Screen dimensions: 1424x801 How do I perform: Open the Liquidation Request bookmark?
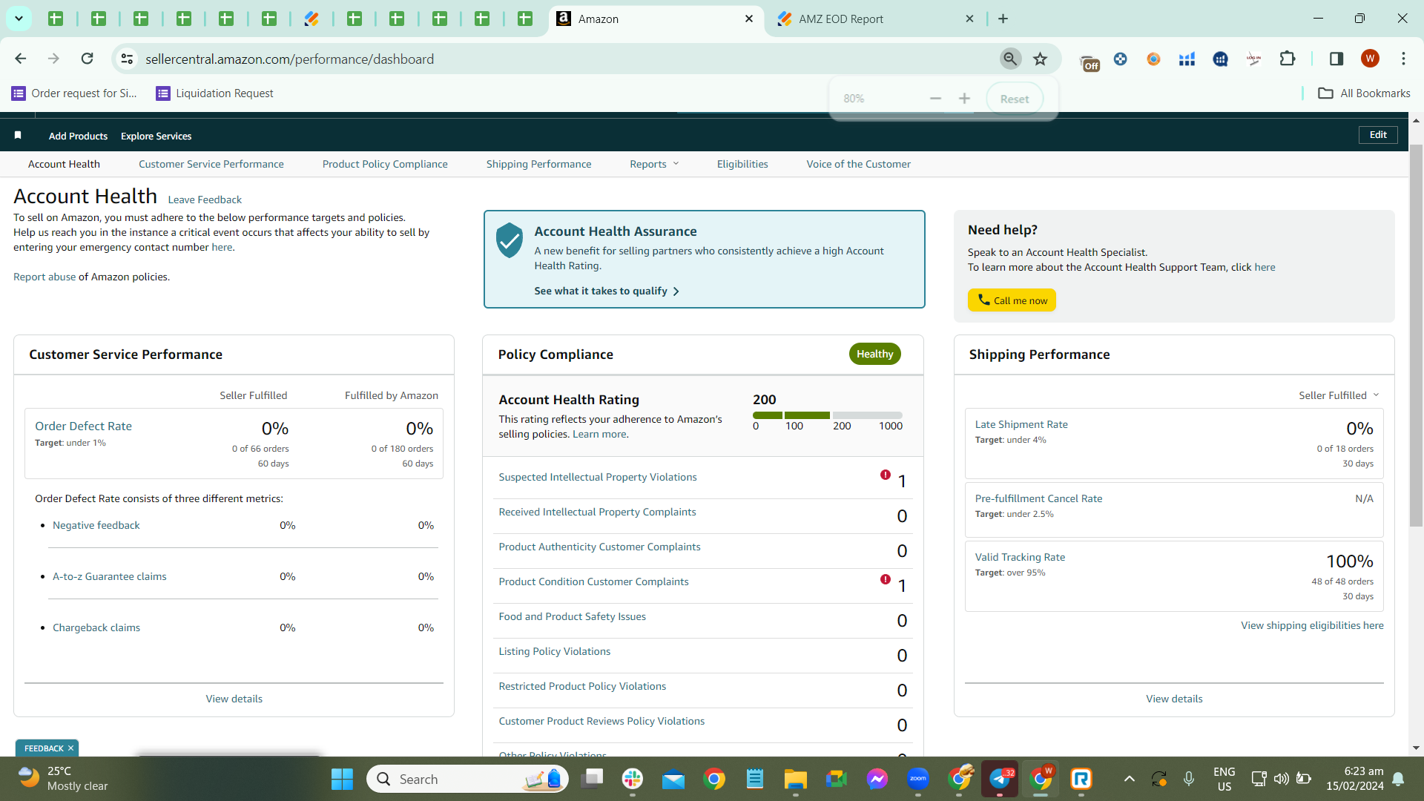(x=214, y=93)
